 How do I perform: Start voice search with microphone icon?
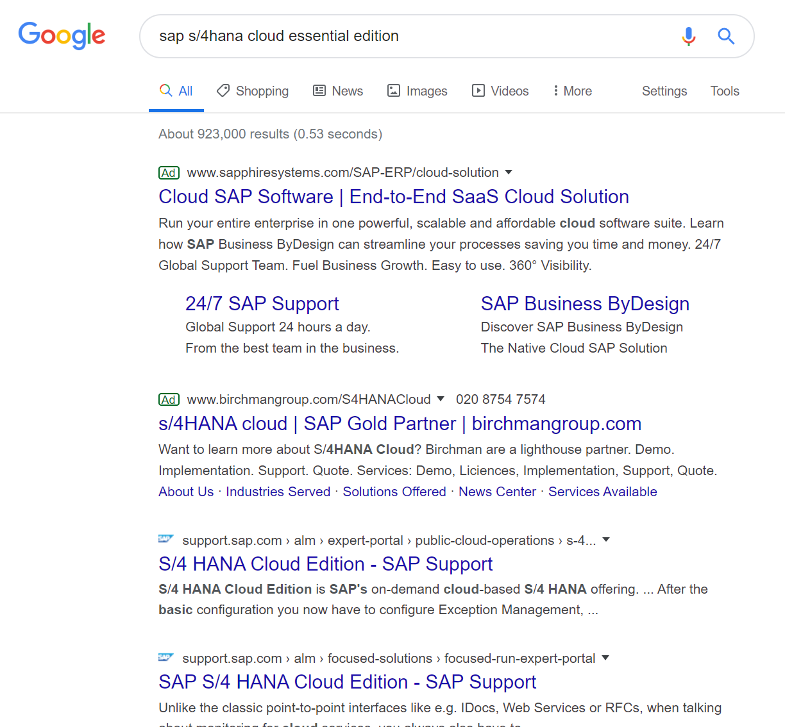(689, 36)
